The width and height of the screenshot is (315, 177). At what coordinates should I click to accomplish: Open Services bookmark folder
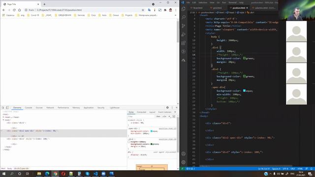(80, 15)
